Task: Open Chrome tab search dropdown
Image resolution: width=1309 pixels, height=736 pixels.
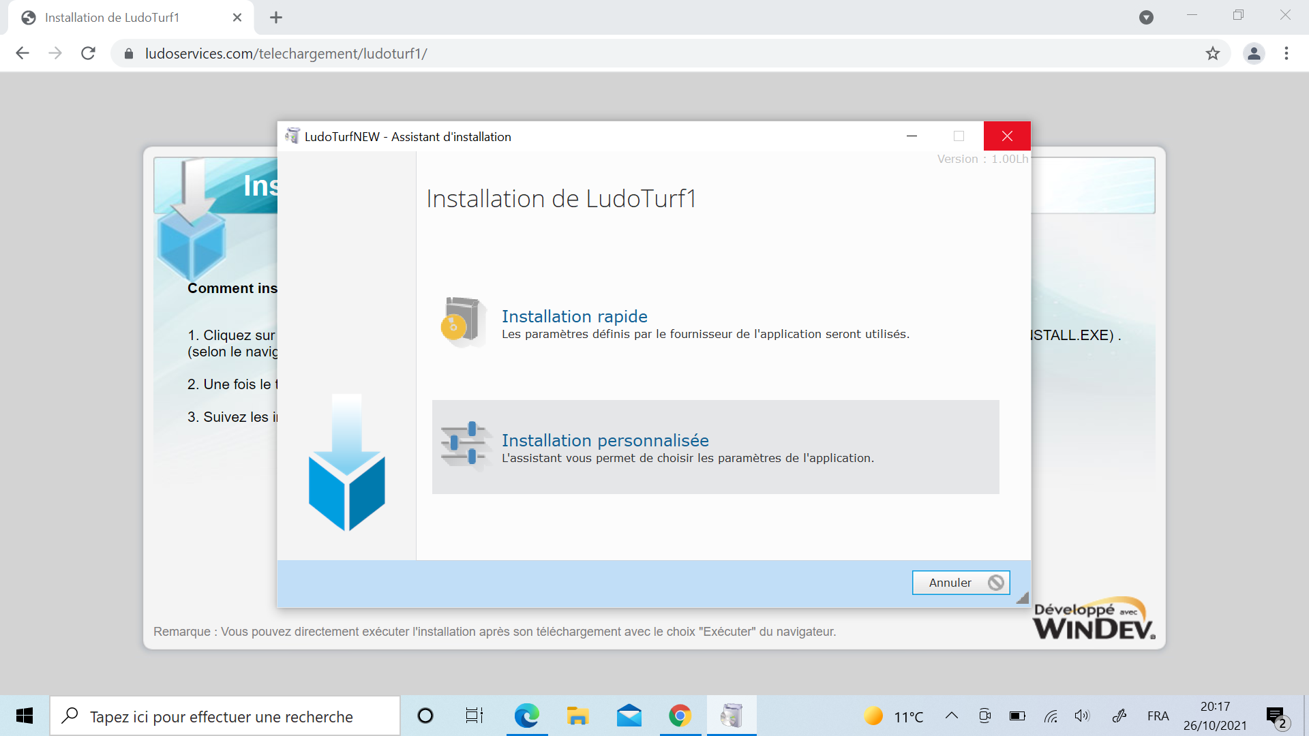Action: pyautogui.click(x=1146, y=18)
